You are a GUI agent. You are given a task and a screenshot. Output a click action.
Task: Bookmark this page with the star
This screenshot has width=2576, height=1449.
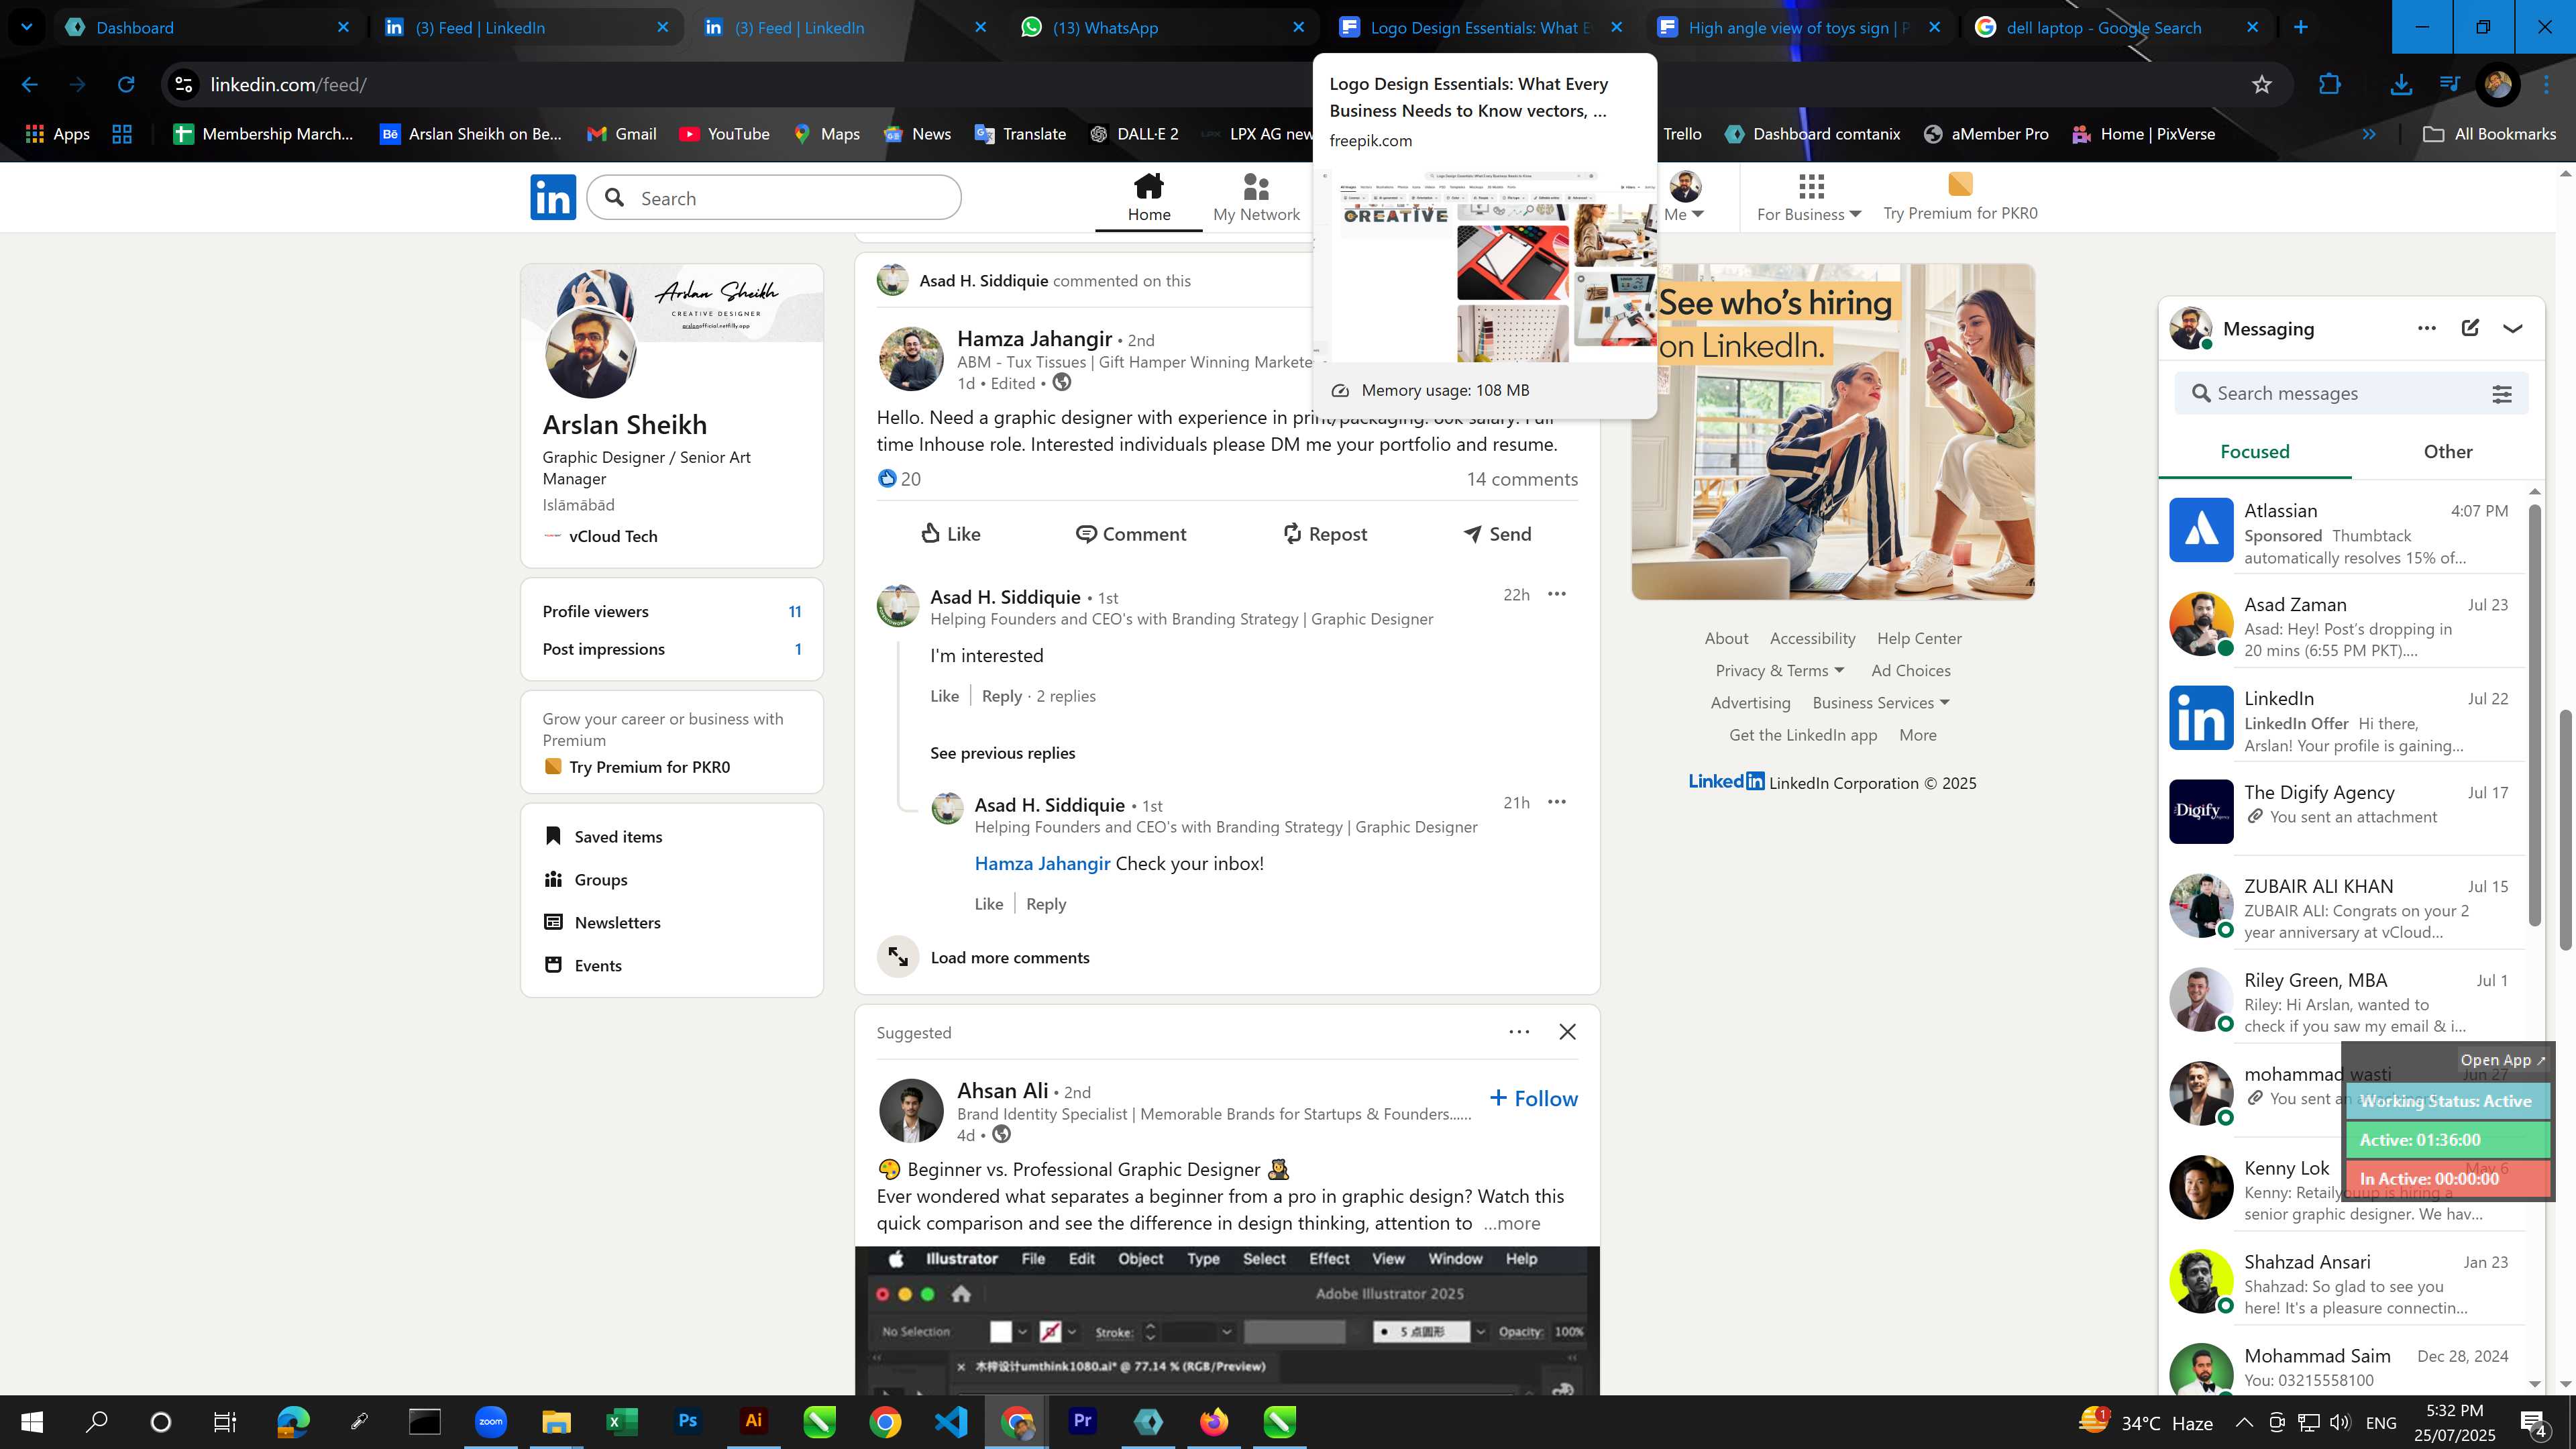2262,85
